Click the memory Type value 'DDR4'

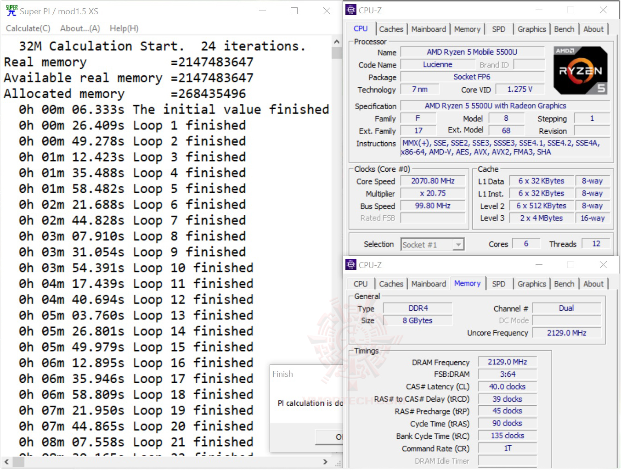pyautogui.click(x=418, y=308)
